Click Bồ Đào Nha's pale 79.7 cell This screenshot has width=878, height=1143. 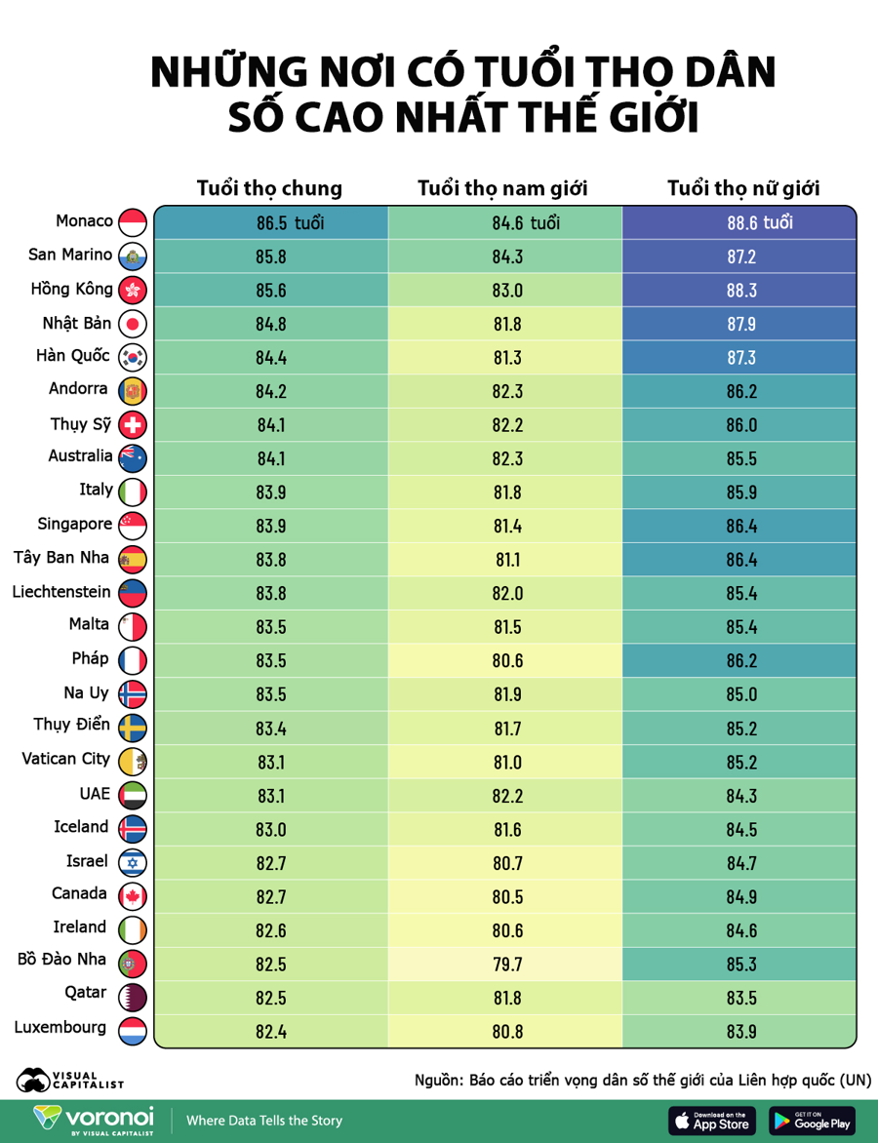click(x=505, y=965)
